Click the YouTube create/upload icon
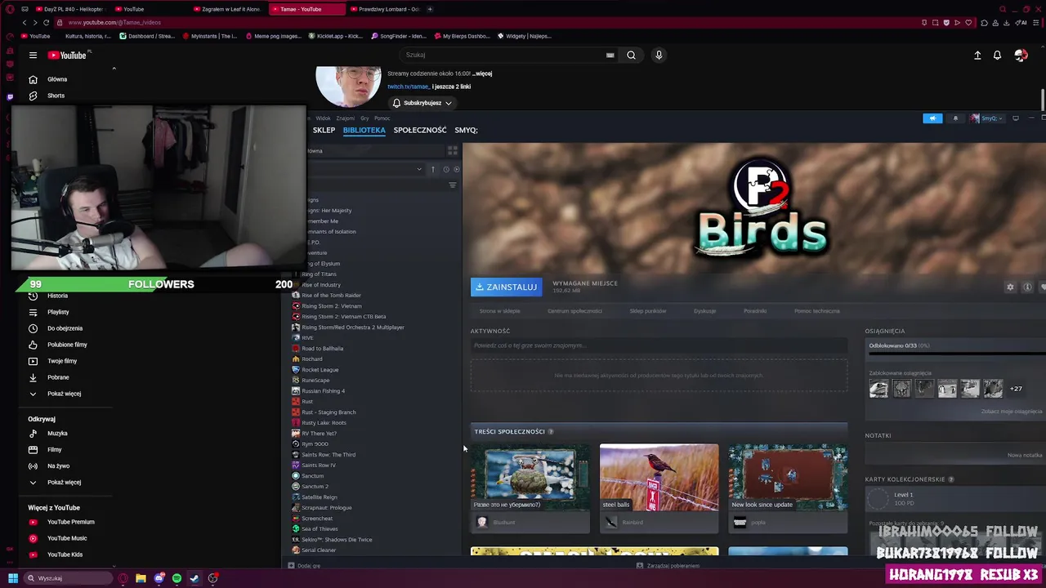The width and height of the screenshot is (1046, 588). click(x=977, y=55)
